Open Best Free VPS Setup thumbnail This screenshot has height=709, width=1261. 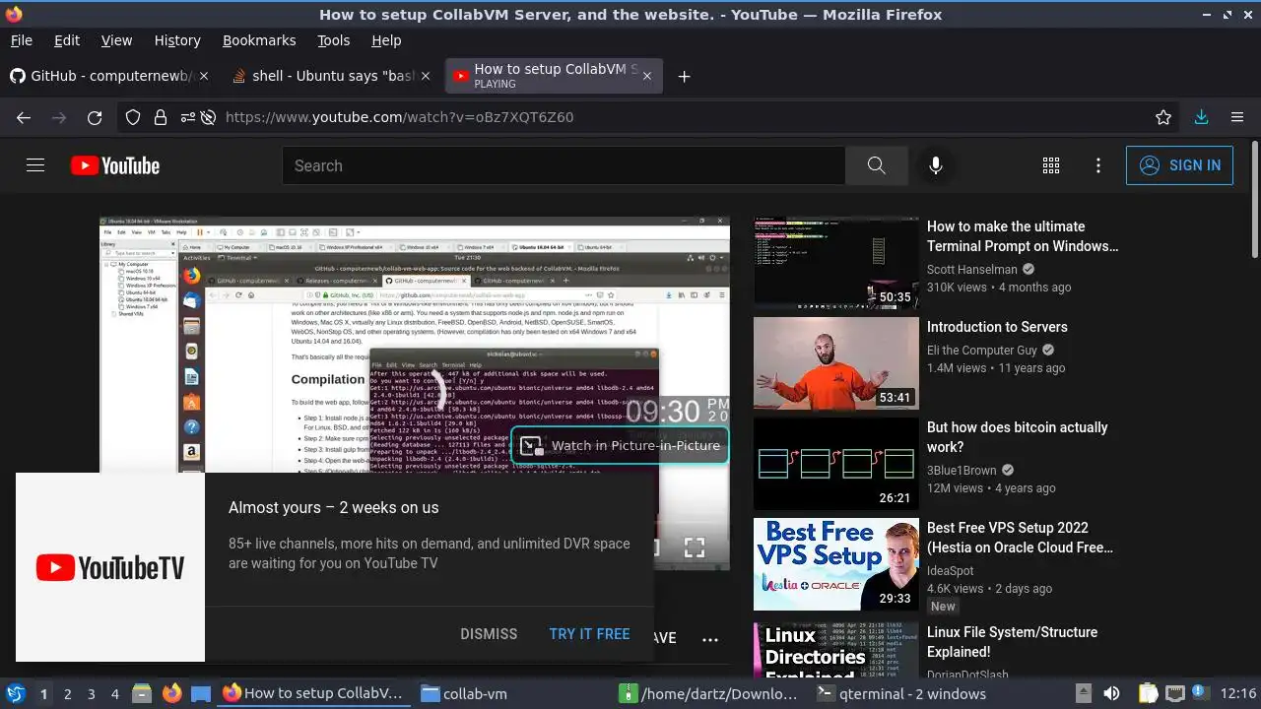[836, 563]
